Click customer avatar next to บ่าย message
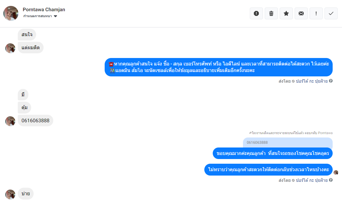342x203 pixels. coord(10,195)
